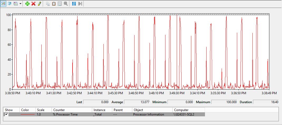This screenshot has width=282, height=125.
Task: Click the Object column header
Action: [x=152, y=110]
